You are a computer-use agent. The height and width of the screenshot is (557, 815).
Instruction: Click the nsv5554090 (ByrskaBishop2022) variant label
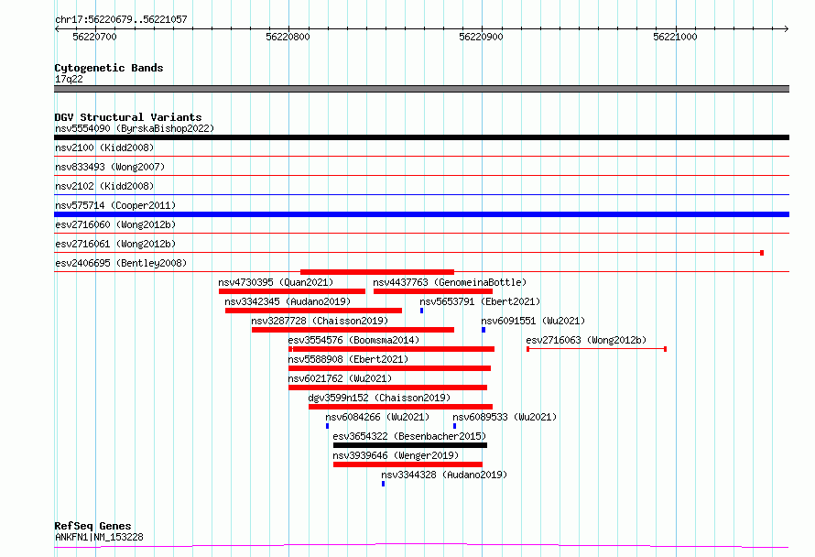135,128
